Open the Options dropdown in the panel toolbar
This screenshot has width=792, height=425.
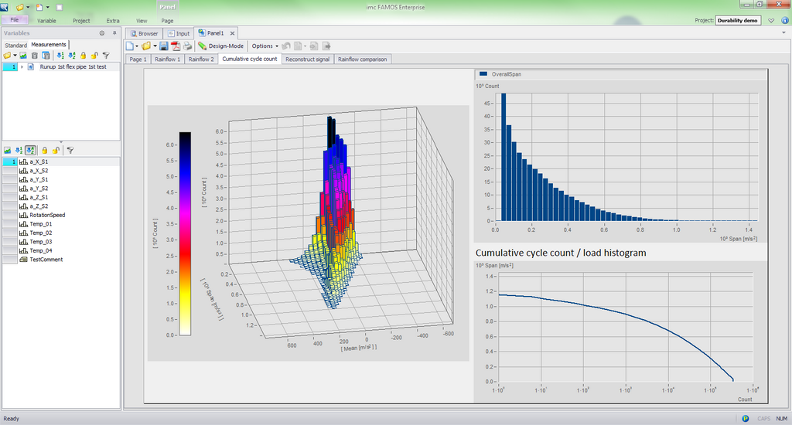point(265,46)
